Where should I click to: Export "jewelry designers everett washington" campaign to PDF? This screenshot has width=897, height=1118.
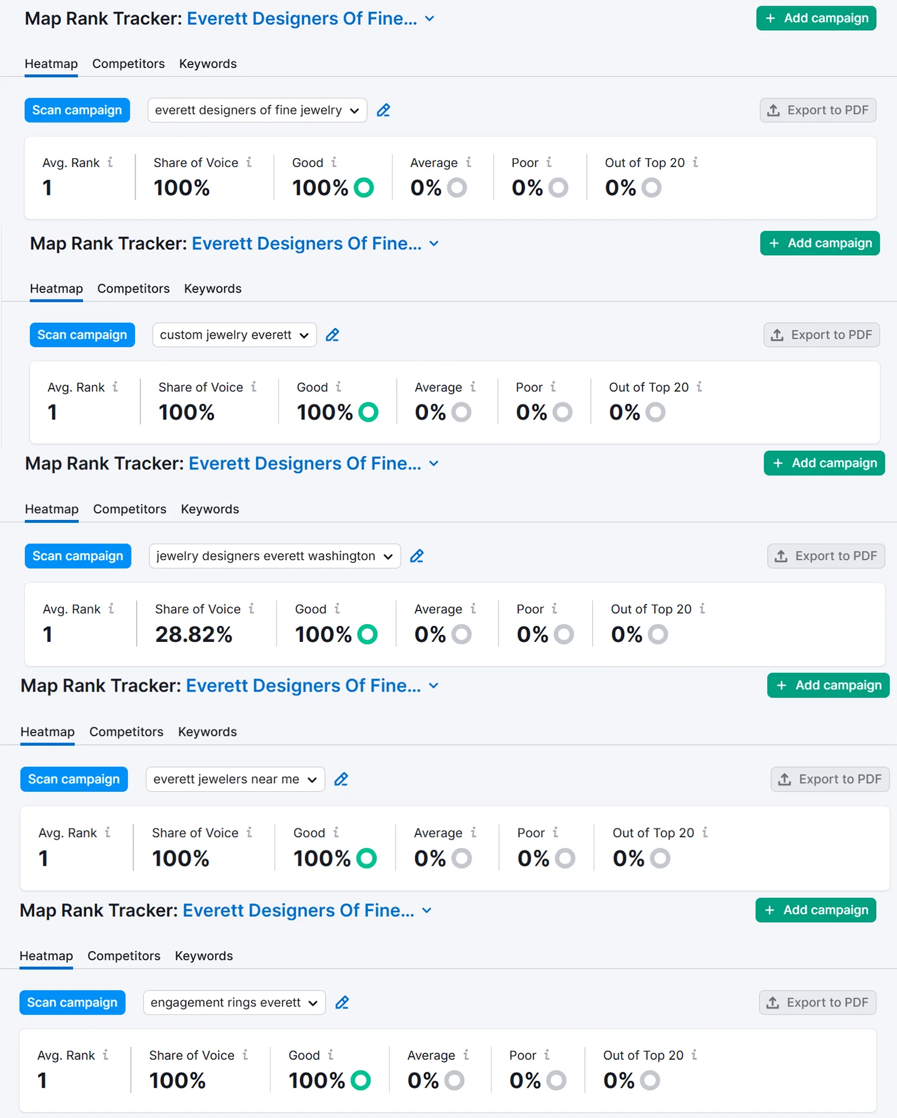click(x=826, y=556)
